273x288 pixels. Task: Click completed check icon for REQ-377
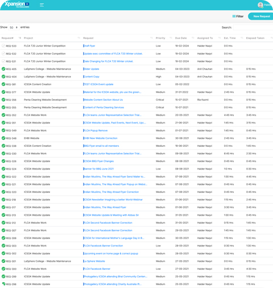(x=3, y=92)
